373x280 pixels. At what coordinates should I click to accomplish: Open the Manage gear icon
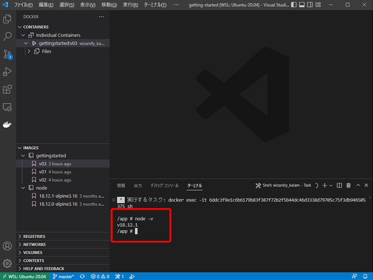(7, 263)
